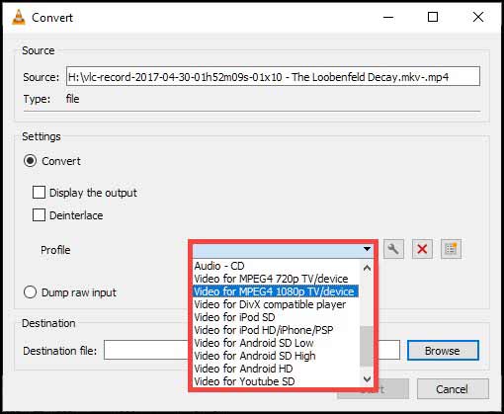The width and height of the screenshot is (504, 414).
Task: Open Browse for destination file
Action: coord(443,351)
